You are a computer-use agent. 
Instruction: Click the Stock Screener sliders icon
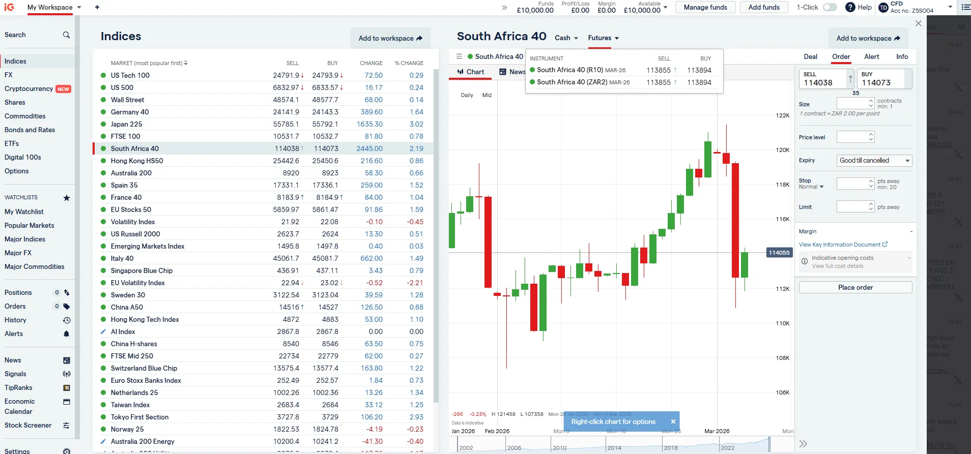click(x=66, y=426)
